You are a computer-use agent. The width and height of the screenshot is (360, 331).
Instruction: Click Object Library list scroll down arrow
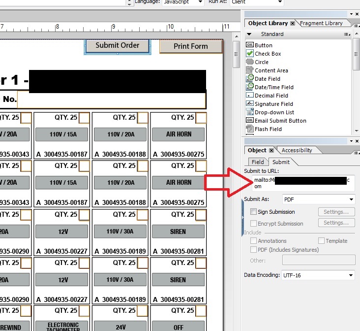coord(357,131)
